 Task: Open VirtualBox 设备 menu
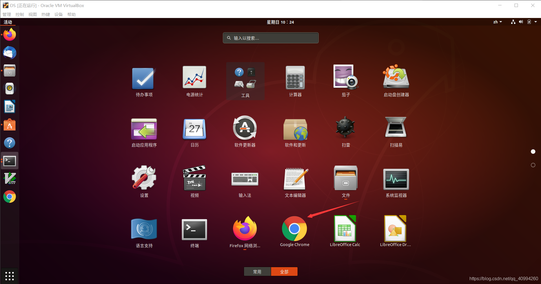tap(59, 14)
